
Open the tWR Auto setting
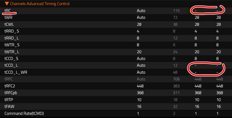[141, 17]
